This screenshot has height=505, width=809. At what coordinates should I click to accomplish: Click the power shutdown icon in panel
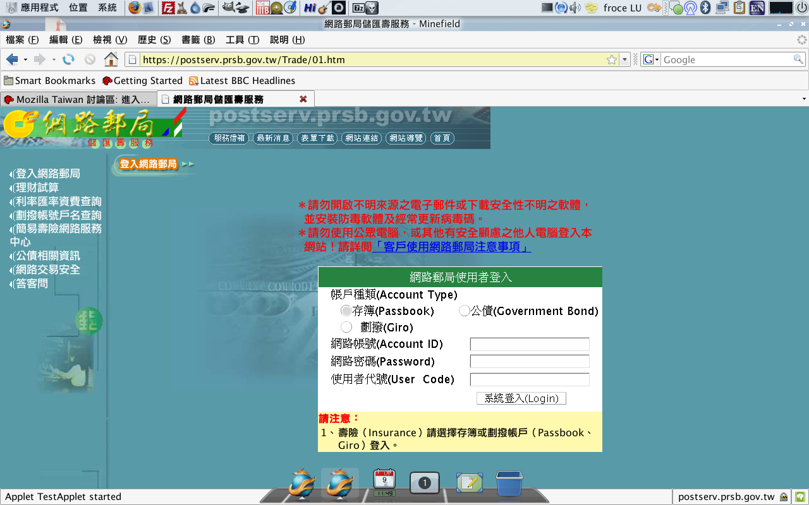(802, 8)
